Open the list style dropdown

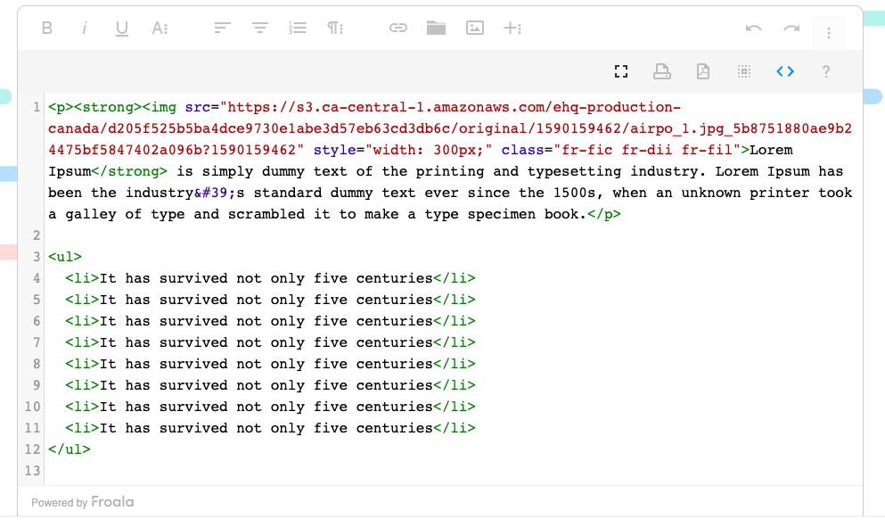point(298,28)
